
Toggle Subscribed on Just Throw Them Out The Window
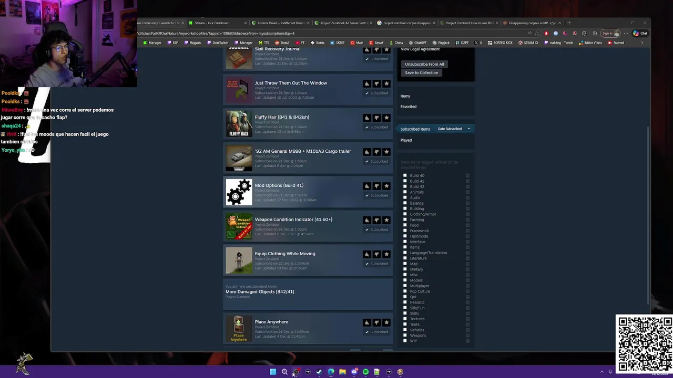click(x=376, y=93)
